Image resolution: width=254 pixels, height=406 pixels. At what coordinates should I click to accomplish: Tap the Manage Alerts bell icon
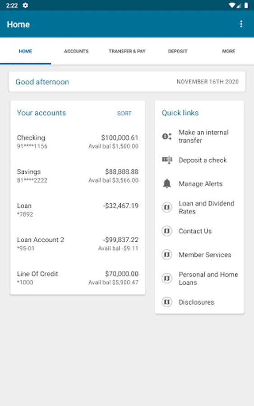click(167, 184)
